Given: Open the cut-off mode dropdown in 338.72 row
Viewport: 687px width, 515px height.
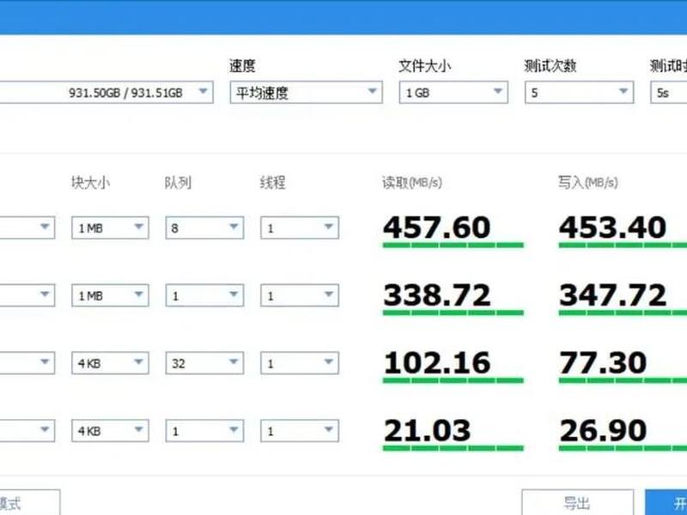Looking at the screenshot, I should pyautogui.click(x=27, y=295).
